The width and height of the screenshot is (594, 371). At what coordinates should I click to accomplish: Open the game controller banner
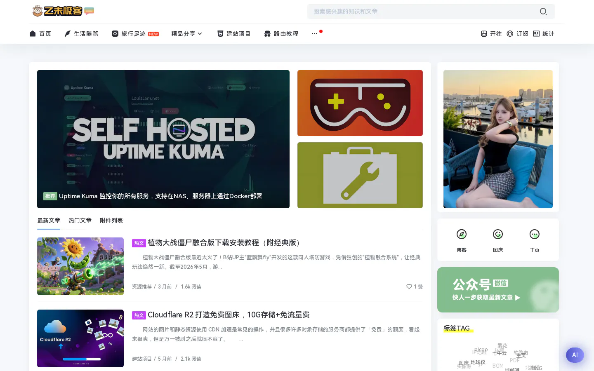coord(360,103)
